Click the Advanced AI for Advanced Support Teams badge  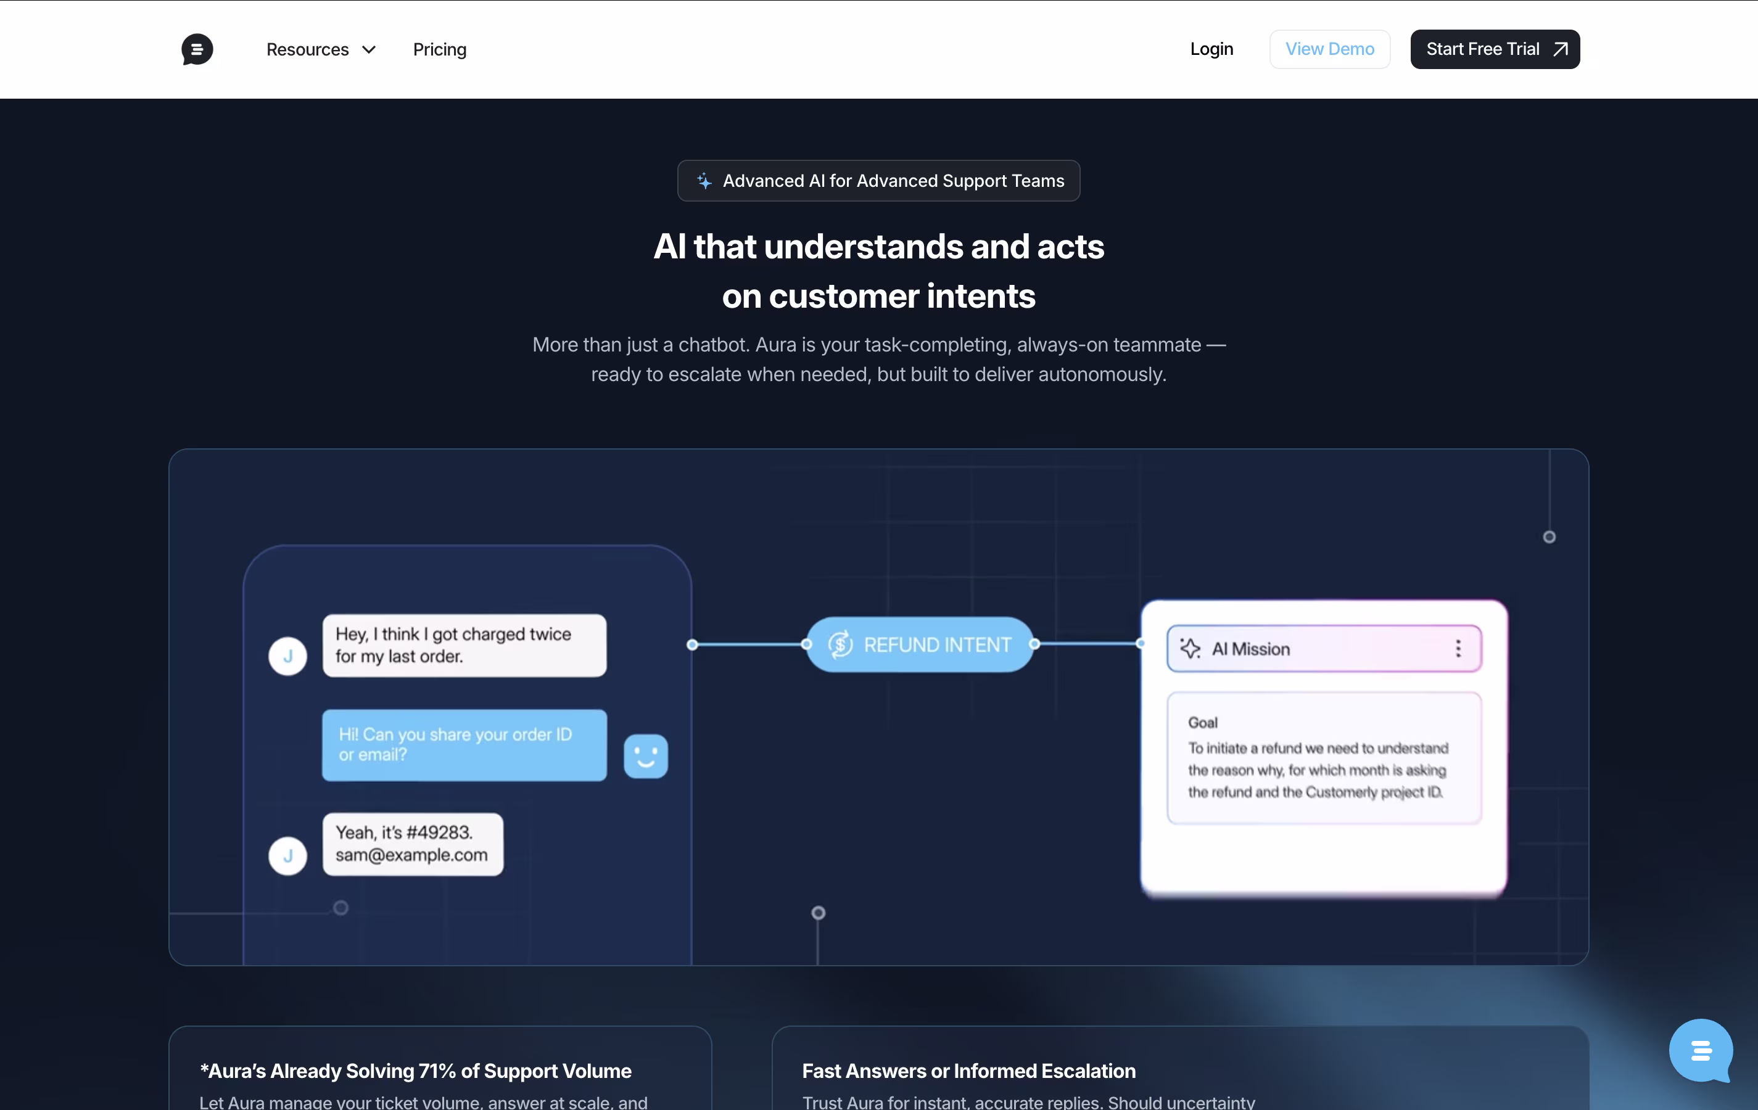[x=878, y=181]
